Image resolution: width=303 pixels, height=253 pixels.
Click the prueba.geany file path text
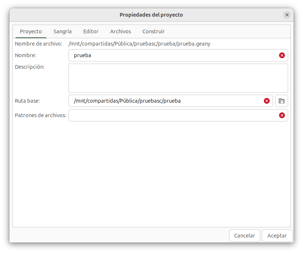139,44
